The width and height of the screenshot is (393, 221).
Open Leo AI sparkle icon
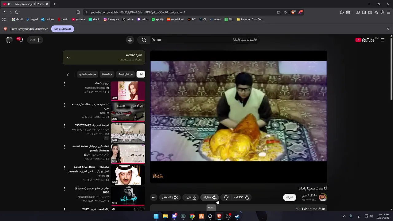pyautogui.click(x=376, y=12)
